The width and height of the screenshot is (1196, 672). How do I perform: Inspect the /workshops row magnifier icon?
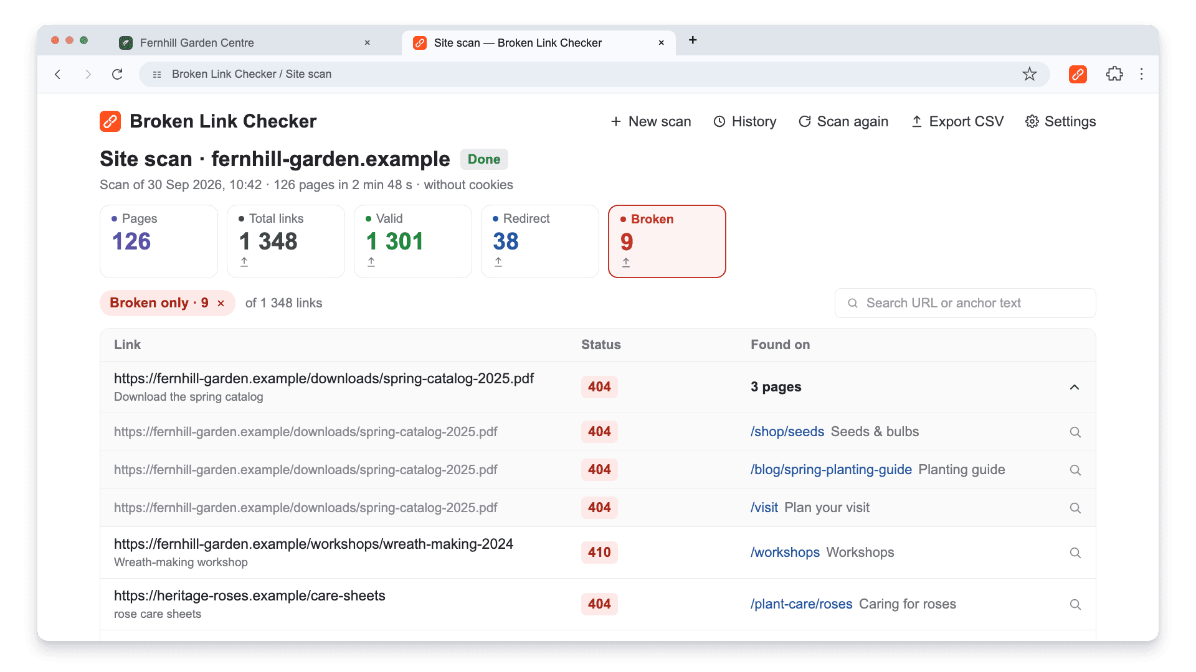[x=1075, y=553]
